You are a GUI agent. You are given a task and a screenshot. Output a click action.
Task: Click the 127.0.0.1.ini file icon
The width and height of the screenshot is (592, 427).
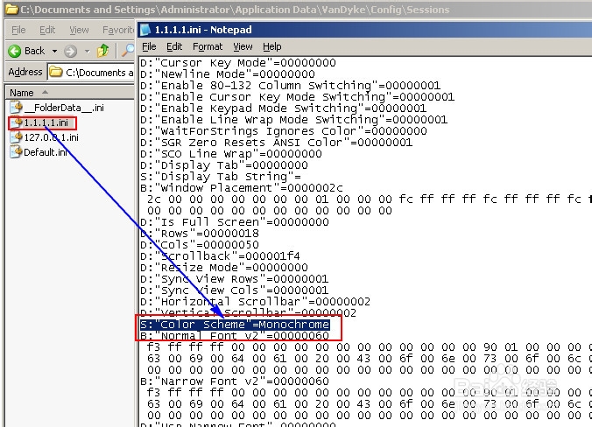(17, 137)
